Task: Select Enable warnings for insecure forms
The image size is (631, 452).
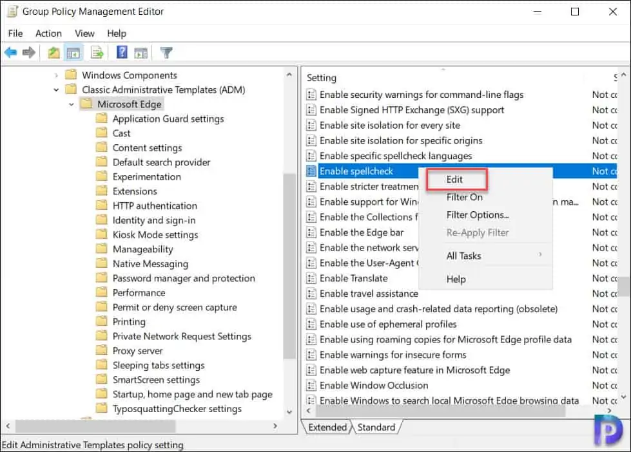Action: [393, 355]
